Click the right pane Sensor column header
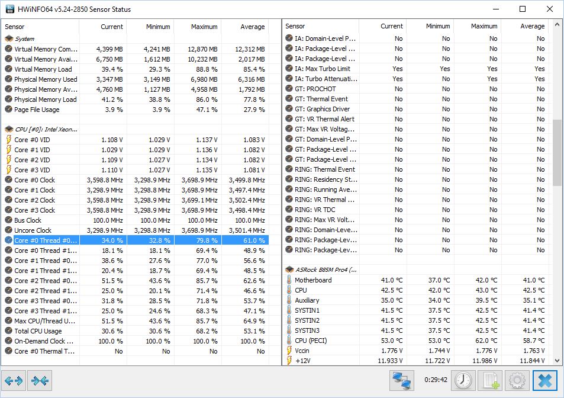 (x=321, y=26)
